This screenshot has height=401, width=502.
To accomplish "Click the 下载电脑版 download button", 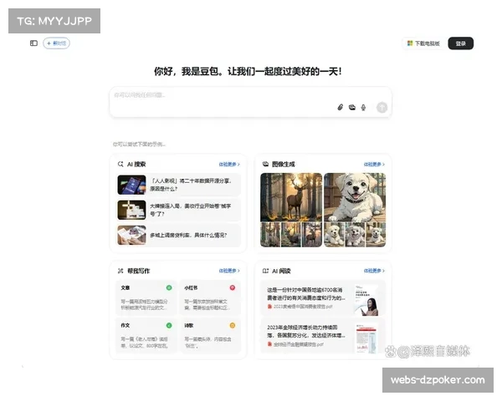I will coord(423,43).
